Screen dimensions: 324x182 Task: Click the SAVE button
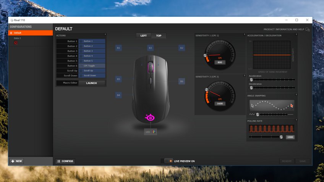[303, 161]
